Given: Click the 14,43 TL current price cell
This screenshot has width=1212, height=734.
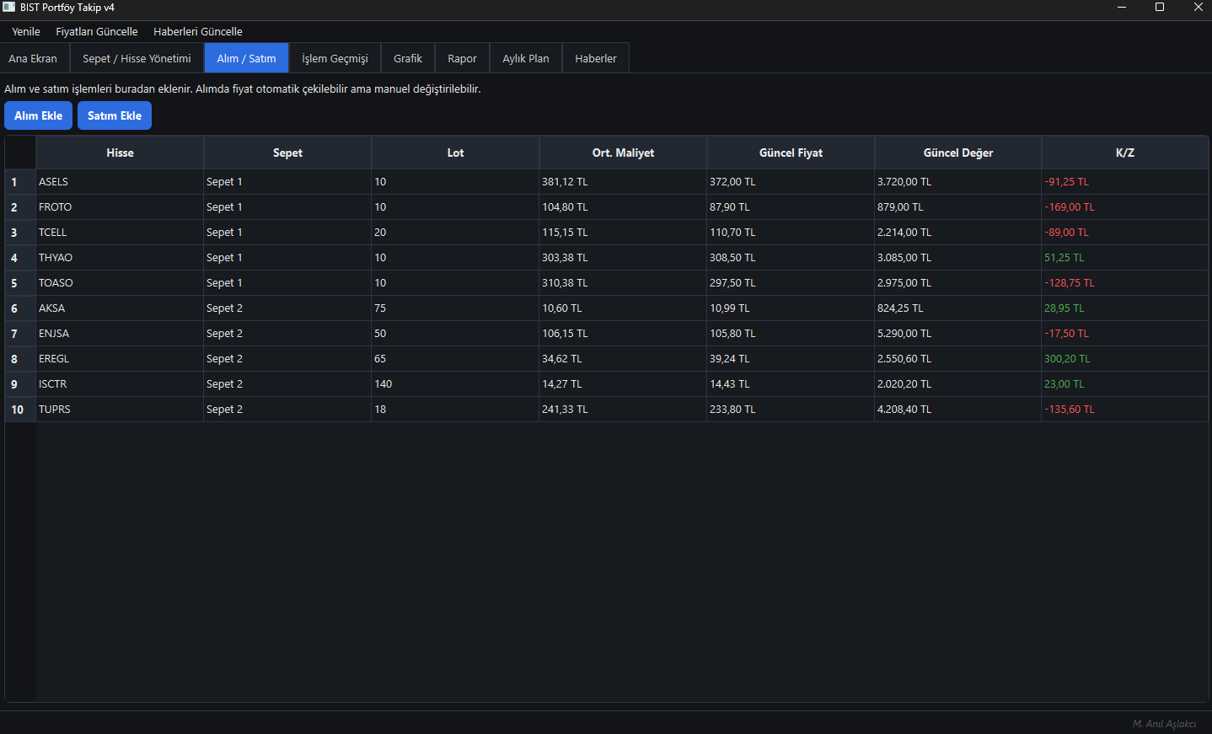Looking at the screenshot, I should click(x=791, y=384).
